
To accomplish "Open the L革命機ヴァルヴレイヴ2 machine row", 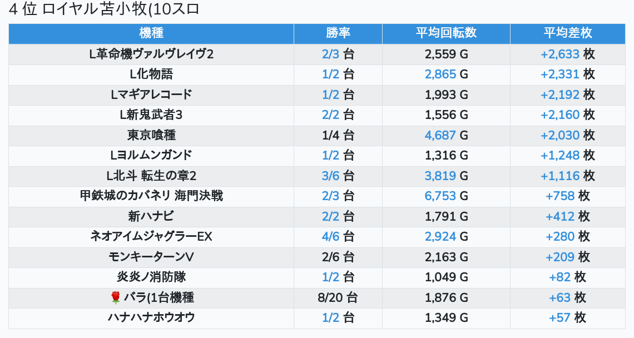I will [151, 54].
